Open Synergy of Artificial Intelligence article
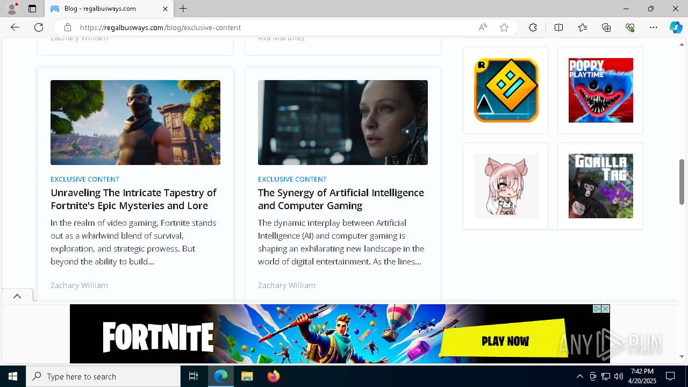 (x=341, y=199)
